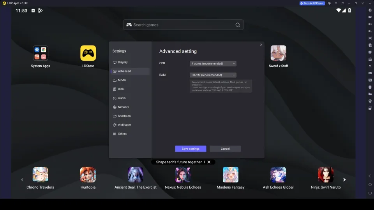Click the Search games input field
Viewport: 374px width, 210px height.
pyautogui.click(x=183, y=25)
